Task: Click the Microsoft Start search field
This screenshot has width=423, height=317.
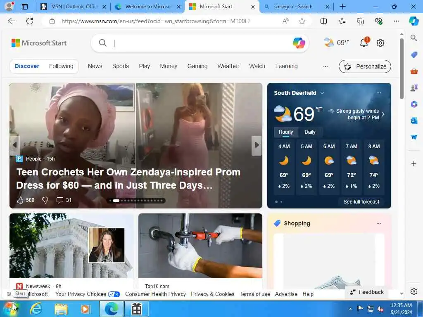Action: pos(200,43)
